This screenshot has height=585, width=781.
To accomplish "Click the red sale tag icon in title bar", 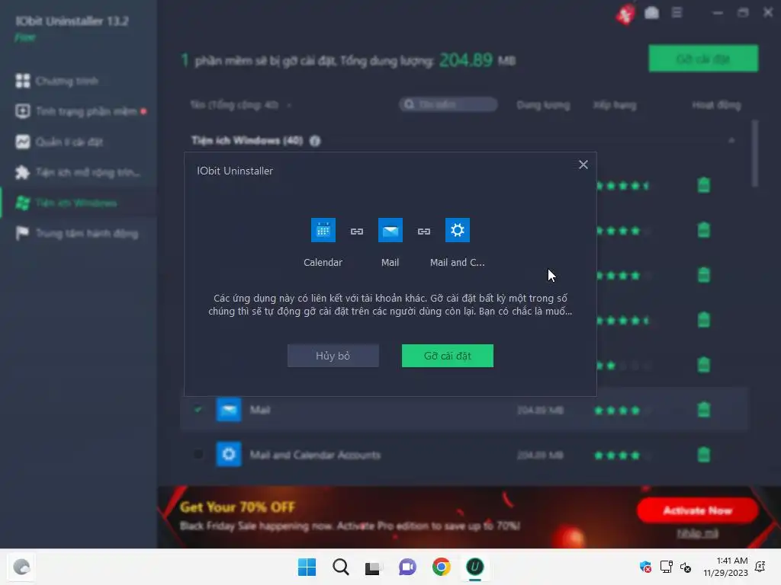I will click(625, 14).
